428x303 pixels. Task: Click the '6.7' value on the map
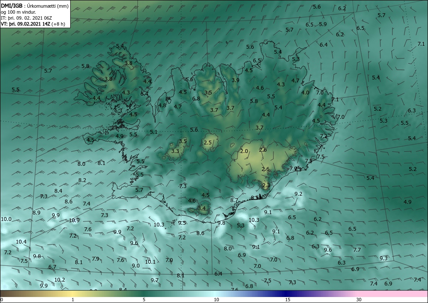click(x=52, y=267)
